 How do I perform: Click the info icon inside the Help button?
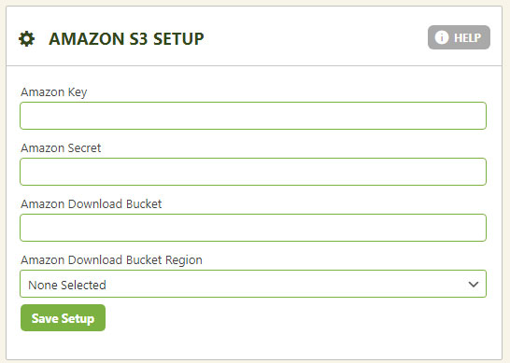pos(442,37)
